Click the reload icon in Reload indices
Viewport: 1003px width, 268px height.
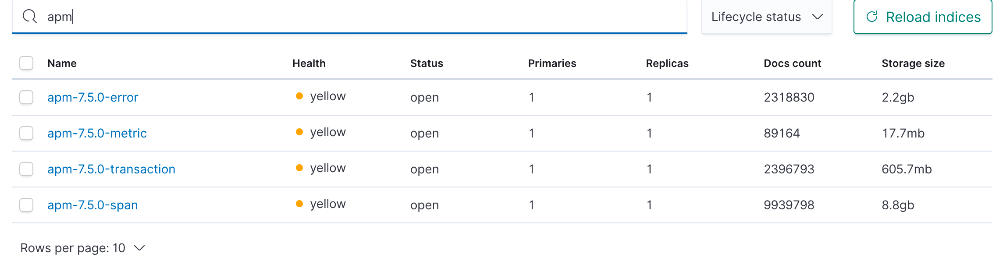pyautogui.click(x=872, y=17)
